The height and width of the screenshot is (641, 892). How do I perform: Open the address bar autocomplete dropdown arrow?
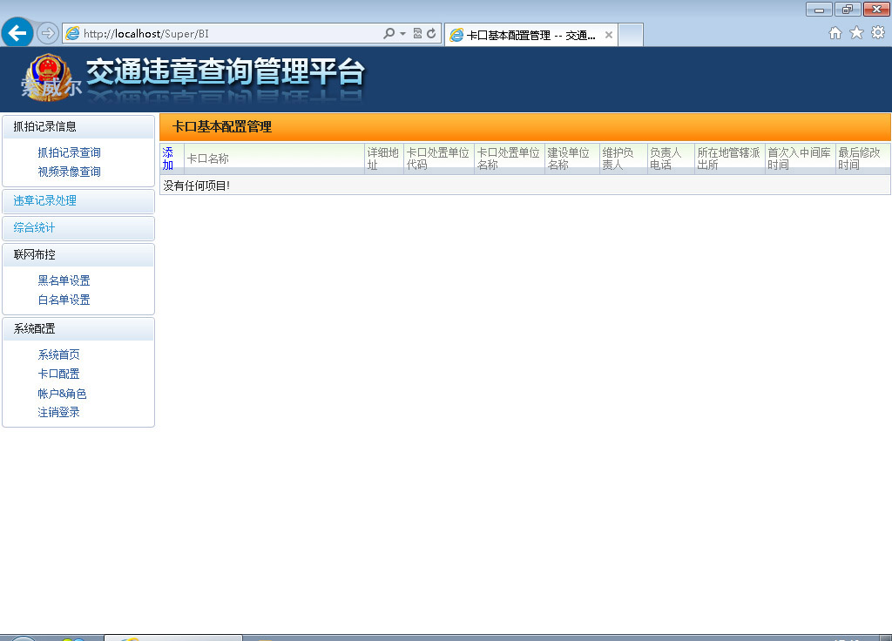(402, 34)
